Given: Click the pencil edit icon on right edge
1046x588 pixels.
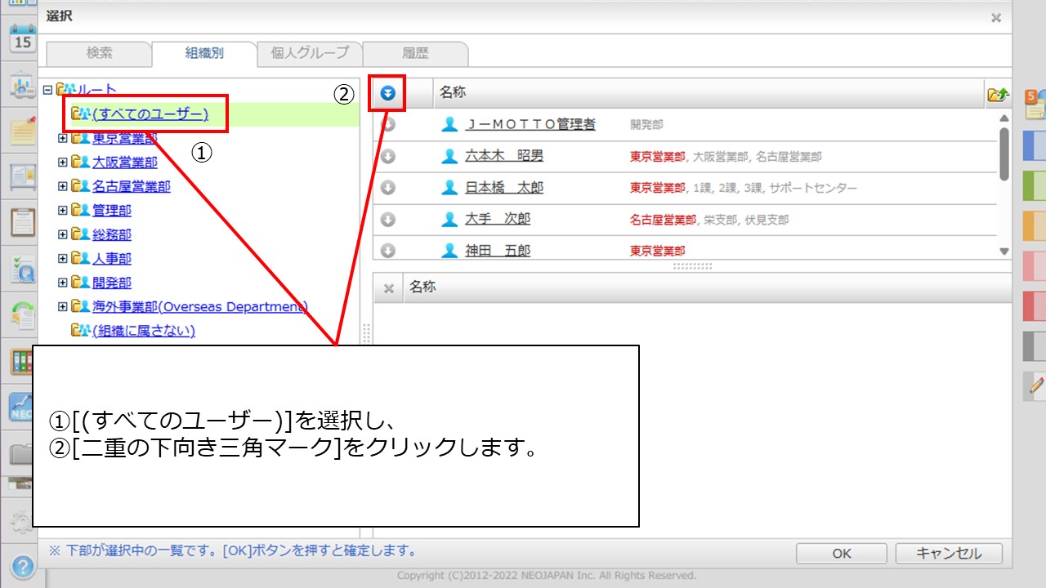Looking at the screenshot, I should click(1036, 385).
